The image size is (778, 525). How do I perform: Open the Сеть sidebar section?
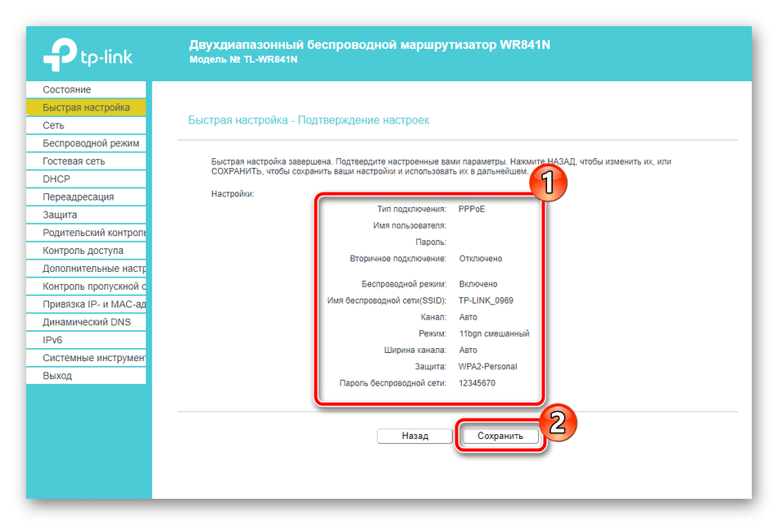point(54,125)
